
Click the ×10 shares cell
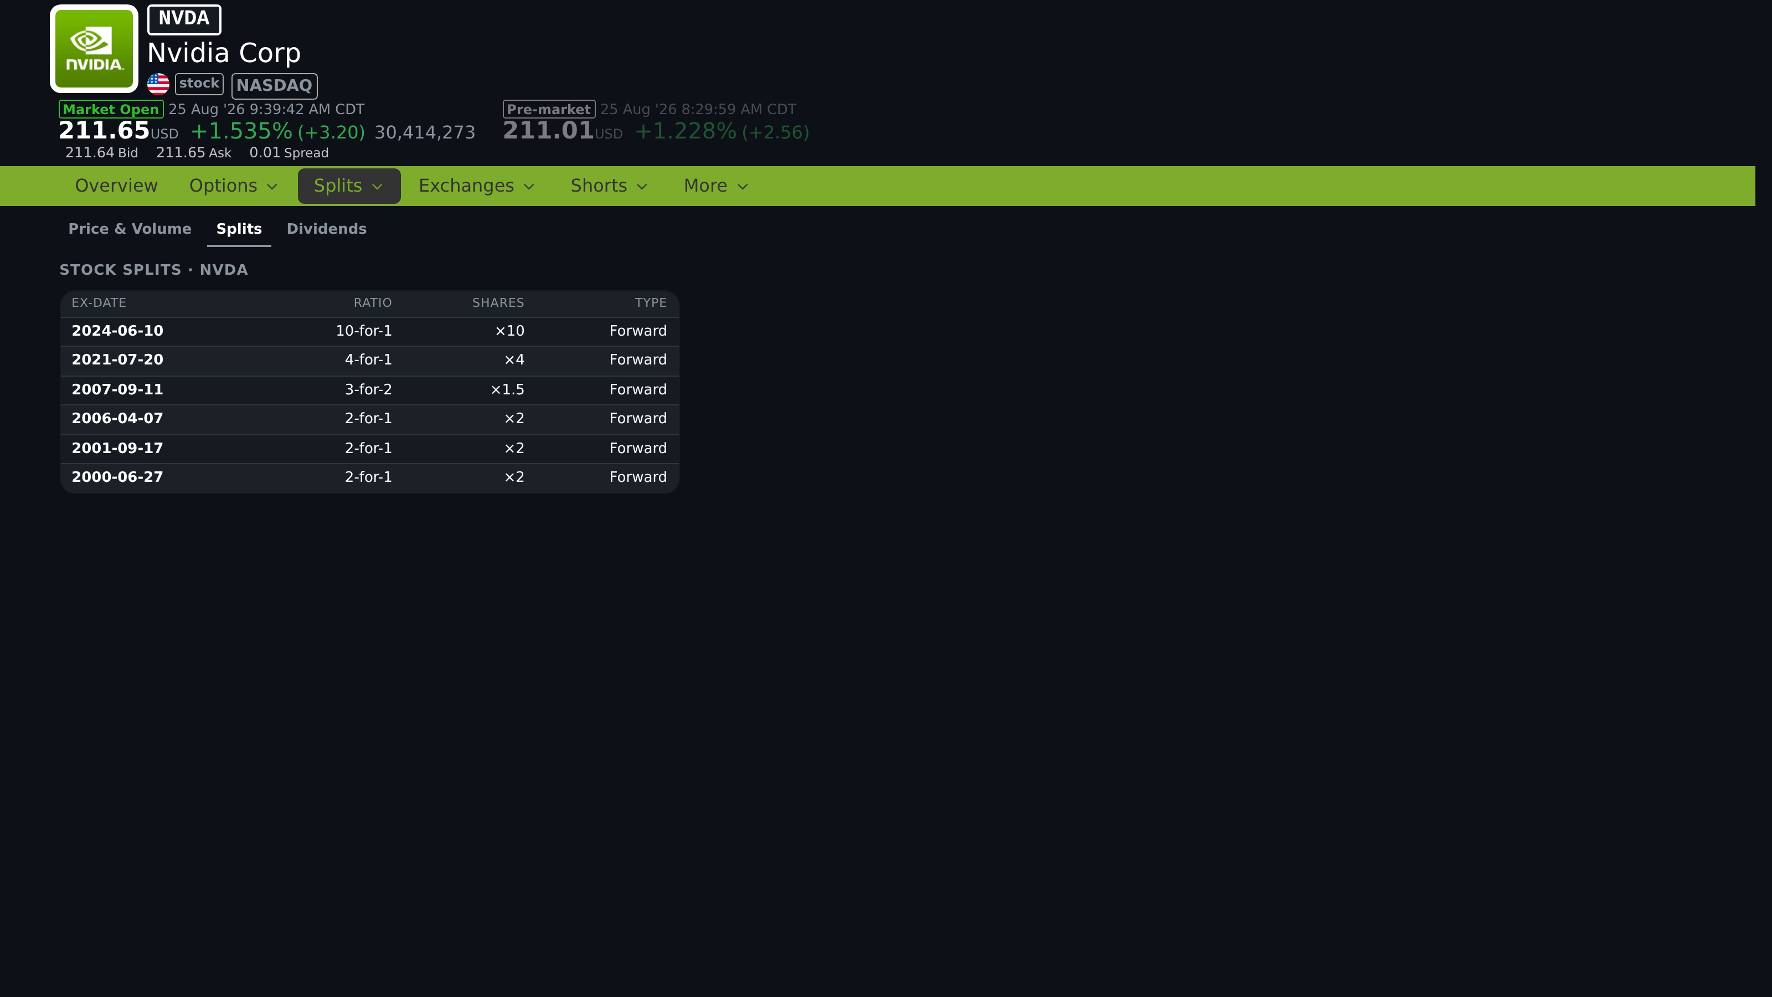pos(509,331)
